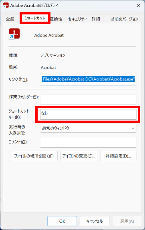Click the Adobe Acrobat shortcut icon
The height and width of the screenshot is (230, 145).
pos(14,34)
